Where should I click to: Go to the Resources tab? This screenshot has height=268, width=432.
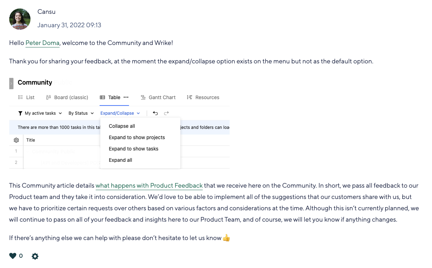[x=203, y=97]
